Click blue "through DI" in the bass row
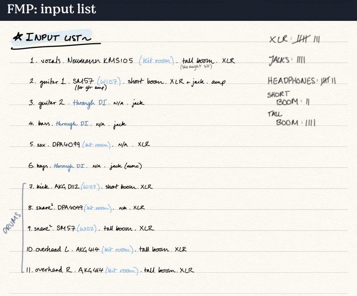Screen dimensions: 357x296 coord(72,124)
